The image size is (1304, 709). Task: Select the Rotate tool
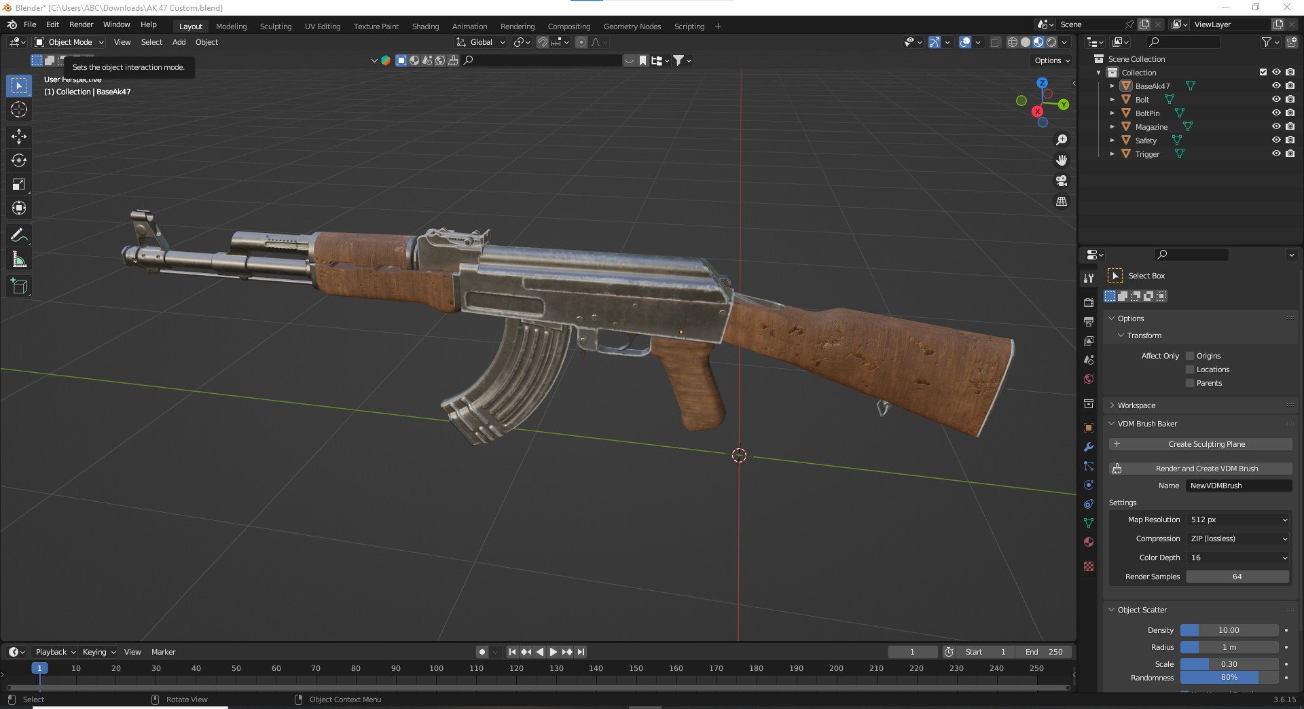click(19, 160)
